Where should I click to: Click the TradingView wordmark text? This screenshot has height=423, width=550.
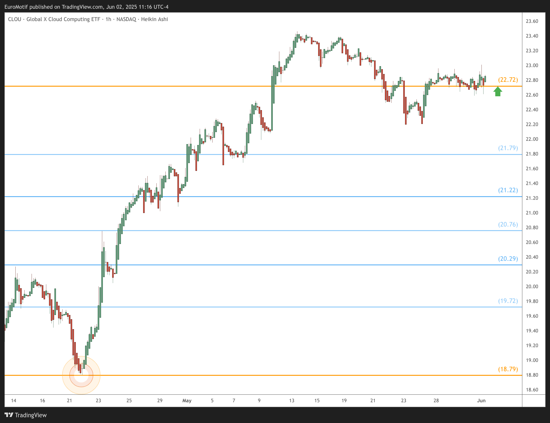(x=31, y=415)
